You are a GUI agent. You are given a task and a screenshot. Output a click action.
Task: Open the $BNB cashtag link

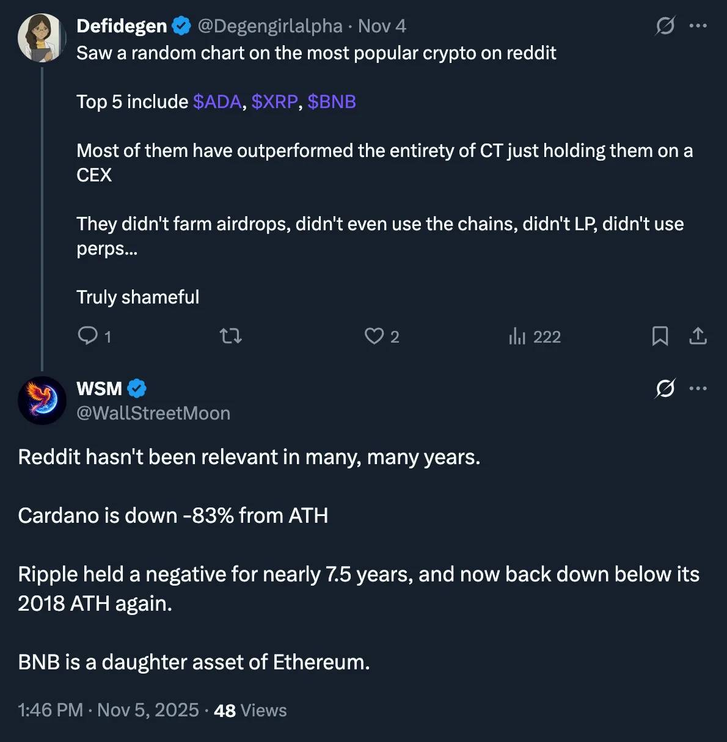[x=332, y=101]
